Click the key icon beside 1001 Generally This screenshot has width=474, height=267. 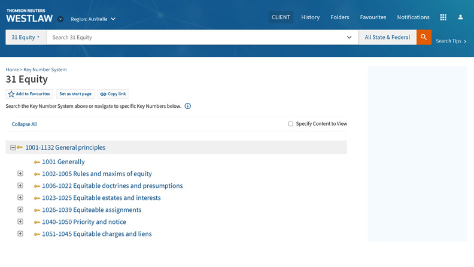point(37,162)
